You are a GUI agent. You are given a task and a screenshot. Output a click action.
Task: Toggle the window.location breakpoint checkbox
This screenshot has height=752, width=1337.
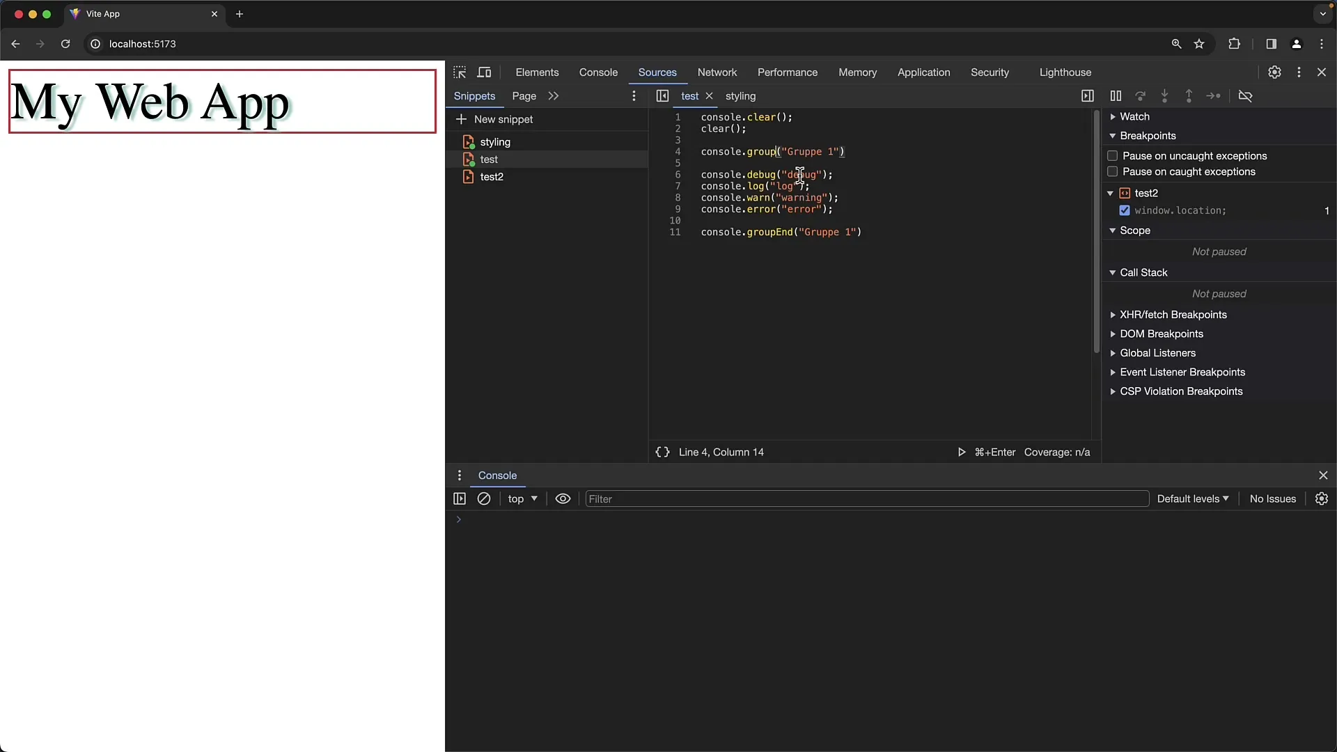pyautogui.click(x=1124, y=210)
